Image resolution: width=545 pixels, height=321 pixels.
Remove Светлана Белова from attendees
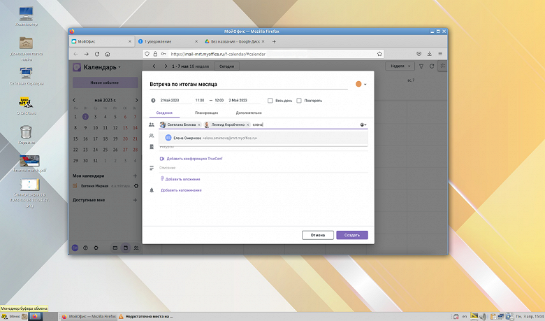point(198,124)
